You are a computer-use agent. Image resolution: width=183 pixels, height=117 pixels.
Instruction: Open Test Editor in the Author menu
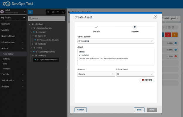(x=8, y=54)
